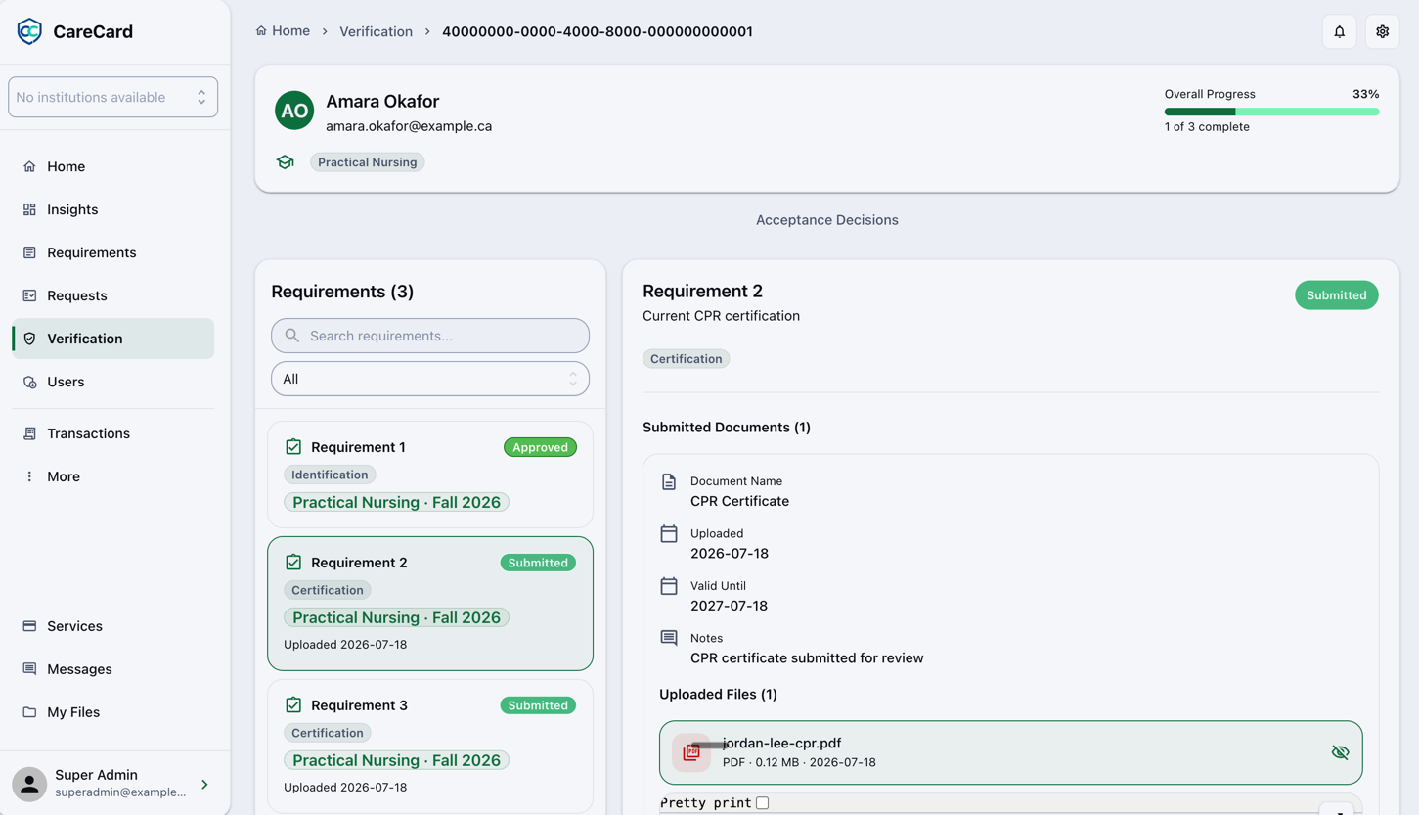The image size is (1419, 815).
Task: Open the jordan-lee-cpr.pdf file
Action: coord(1010,752)
